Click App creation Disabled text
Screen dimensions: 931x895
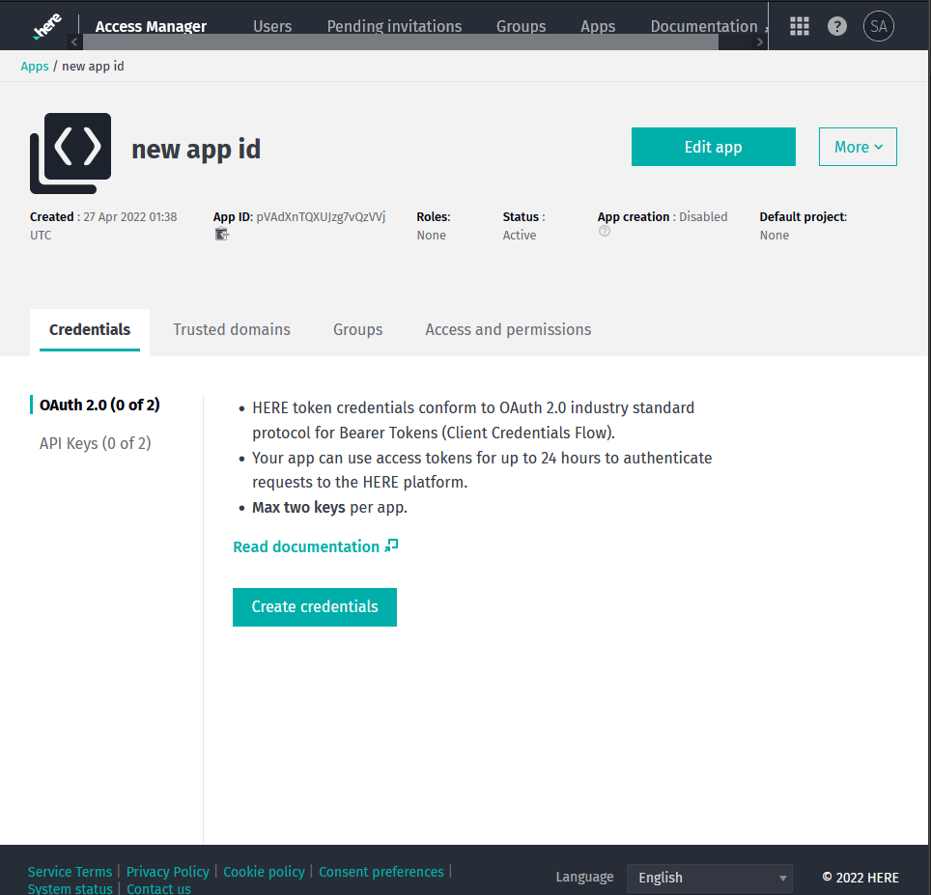[x=662, y=216]
